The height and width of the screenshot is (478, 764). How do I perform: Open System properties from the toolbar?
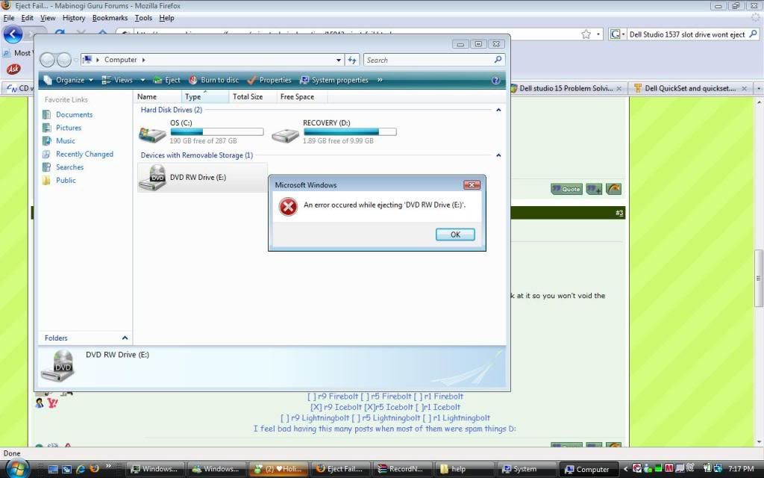tap(334, 80)
